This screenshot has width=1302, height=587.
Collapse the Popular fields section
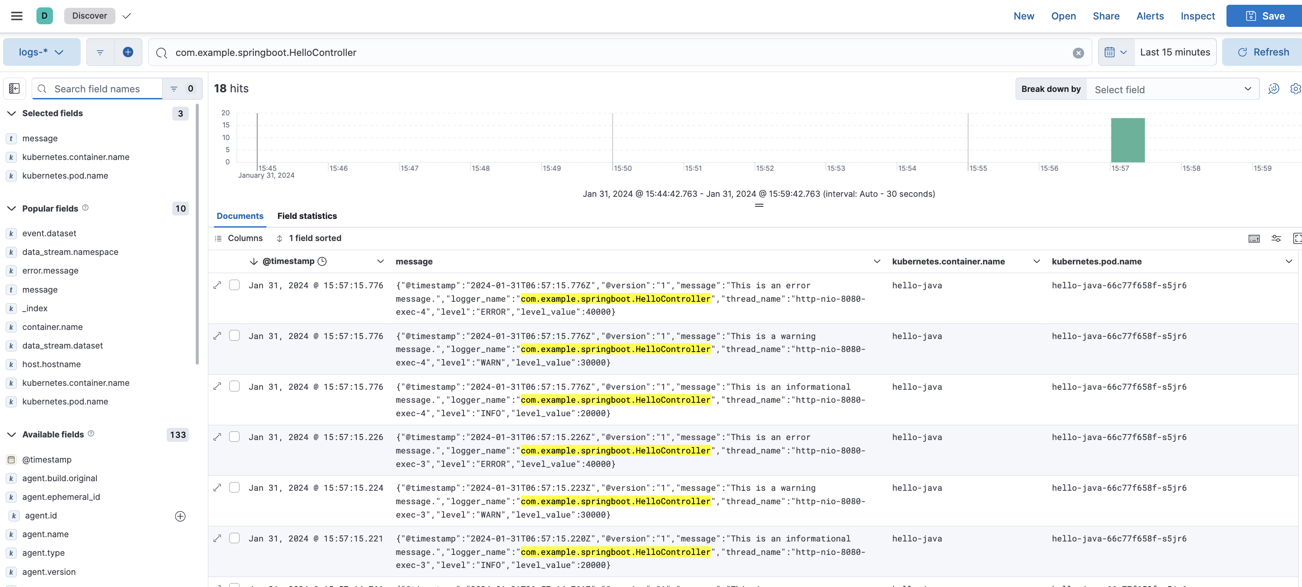coord(11,209)
